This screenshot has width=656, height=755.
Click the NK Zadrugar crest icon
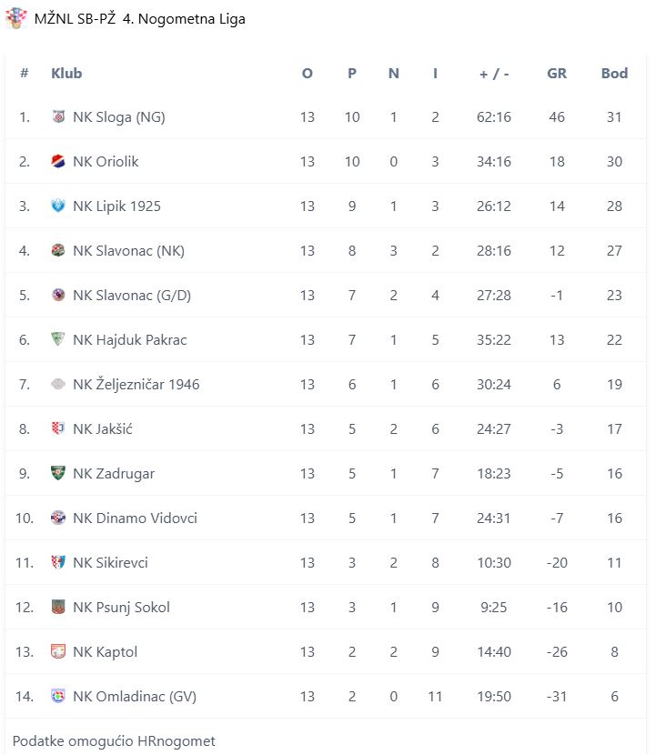[x=59, y=474]
